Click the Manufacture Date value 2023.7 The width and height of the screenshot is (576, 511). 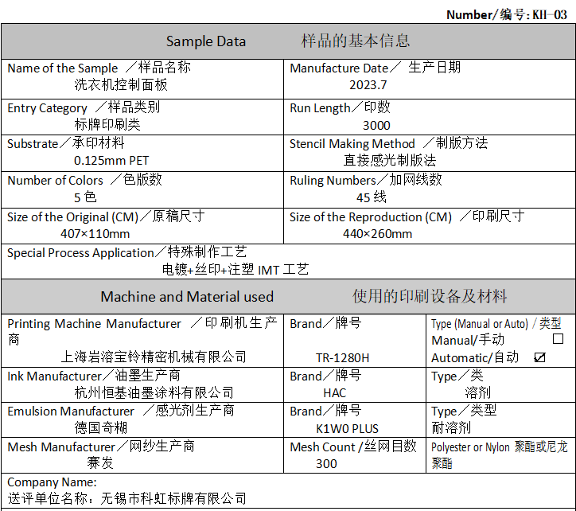(368, 84)
